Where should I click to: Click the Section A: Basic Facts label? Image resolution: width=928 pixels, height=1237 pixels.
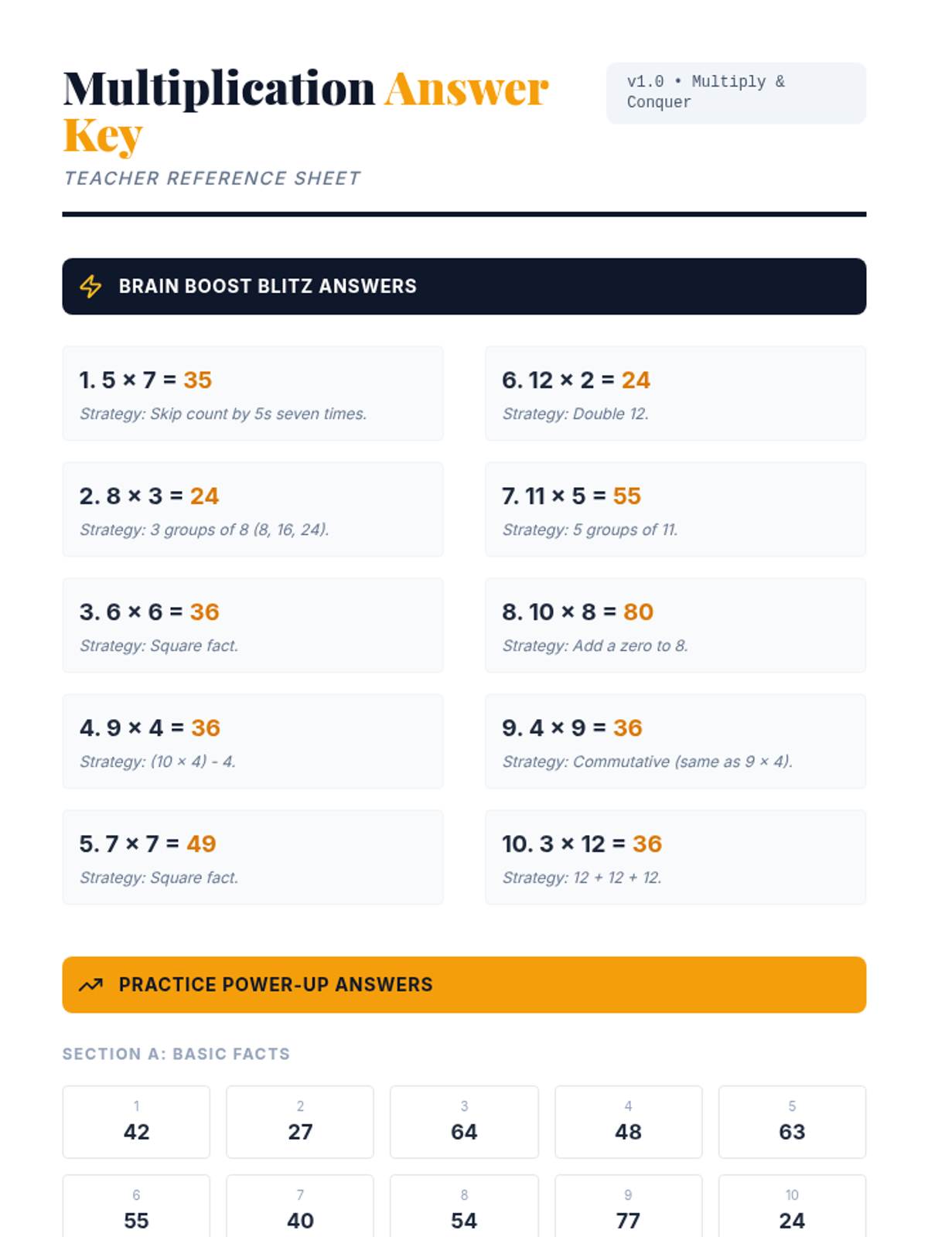(176, 1054)
